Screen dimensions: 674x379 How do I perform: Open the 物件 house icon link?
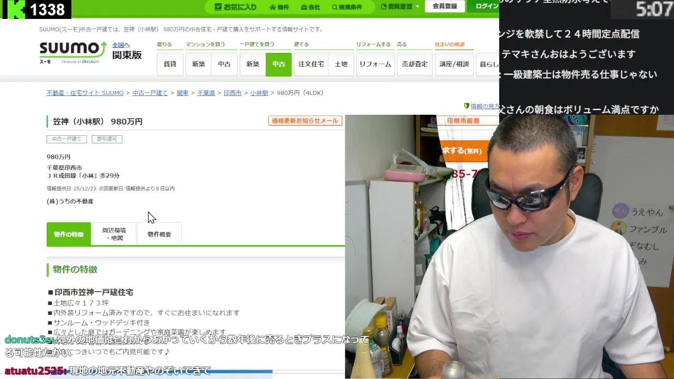coord(279,7)
